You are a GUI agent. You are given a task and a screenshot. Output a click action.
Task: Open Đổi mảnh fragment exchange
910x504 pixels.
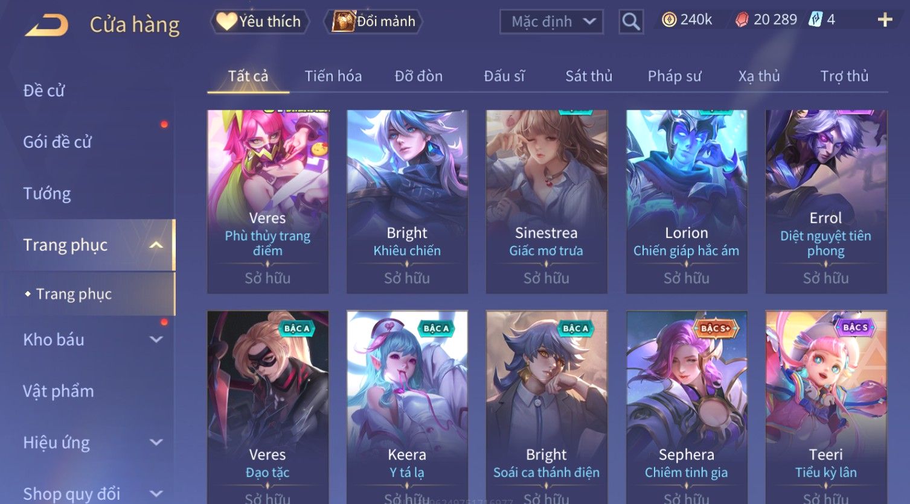[373, 22]
